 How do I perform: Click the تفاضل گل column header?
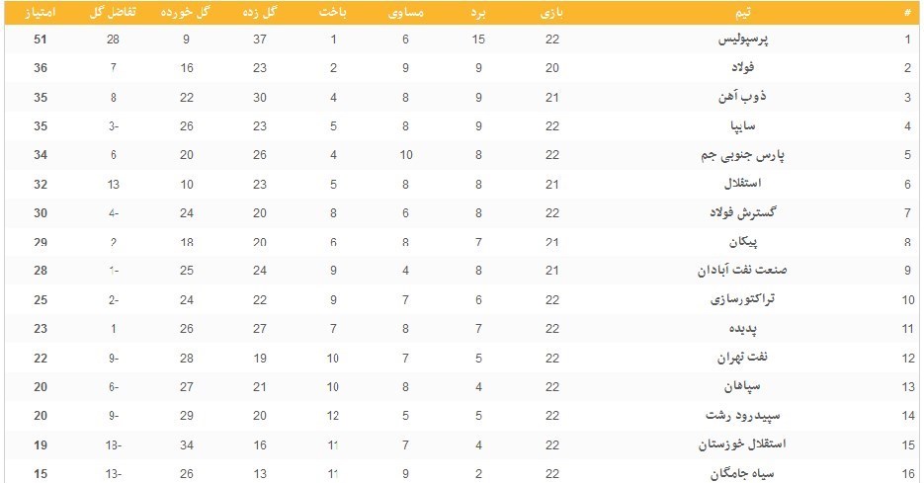tap(114, 13)
